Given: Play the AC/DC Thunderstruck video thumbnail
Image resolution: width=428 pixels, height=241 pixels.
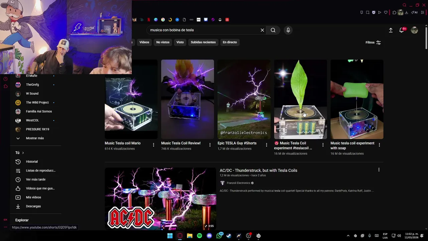Looking at the screenshot, I should tap(160, 199).
